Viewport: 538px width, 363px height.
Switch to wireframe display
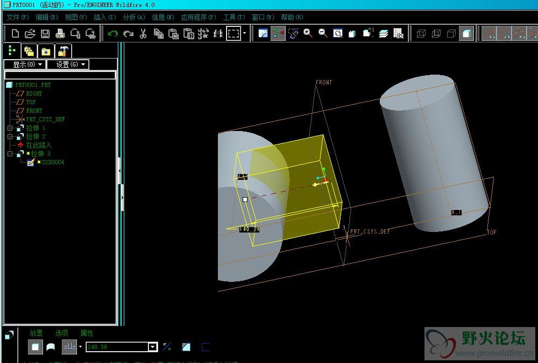tap(421, 33)
